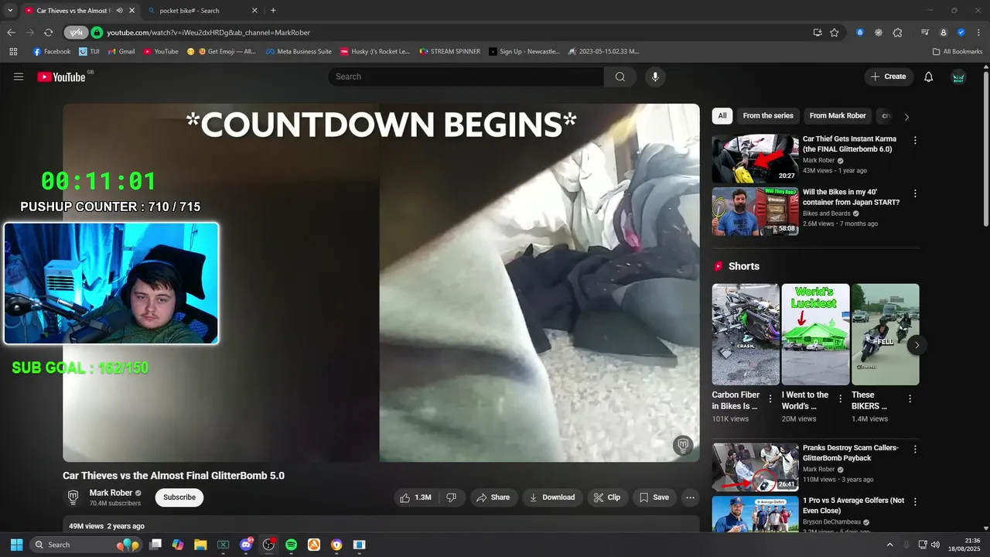Go to the YouTube home logo
The image size is (990, 557).
(x=61, y=77)
